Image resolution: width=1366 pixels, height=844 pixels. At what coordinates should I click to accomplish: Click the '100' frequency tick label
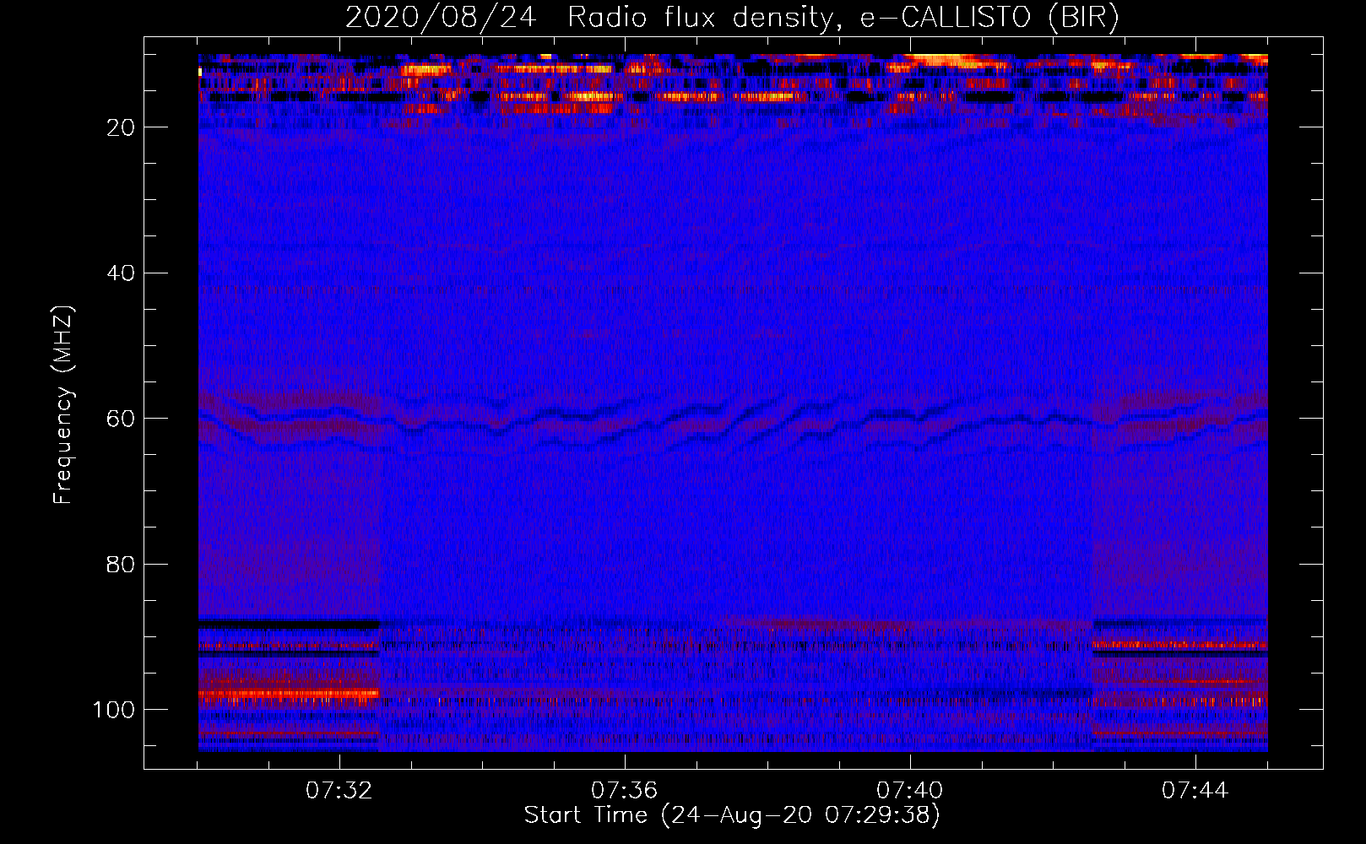(115, 710)
